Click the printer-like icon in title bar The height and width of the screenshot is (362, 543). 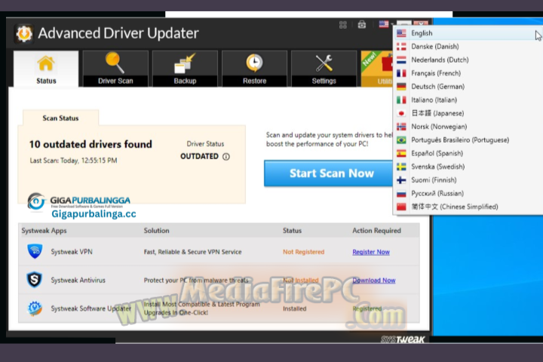click(362, 25)
